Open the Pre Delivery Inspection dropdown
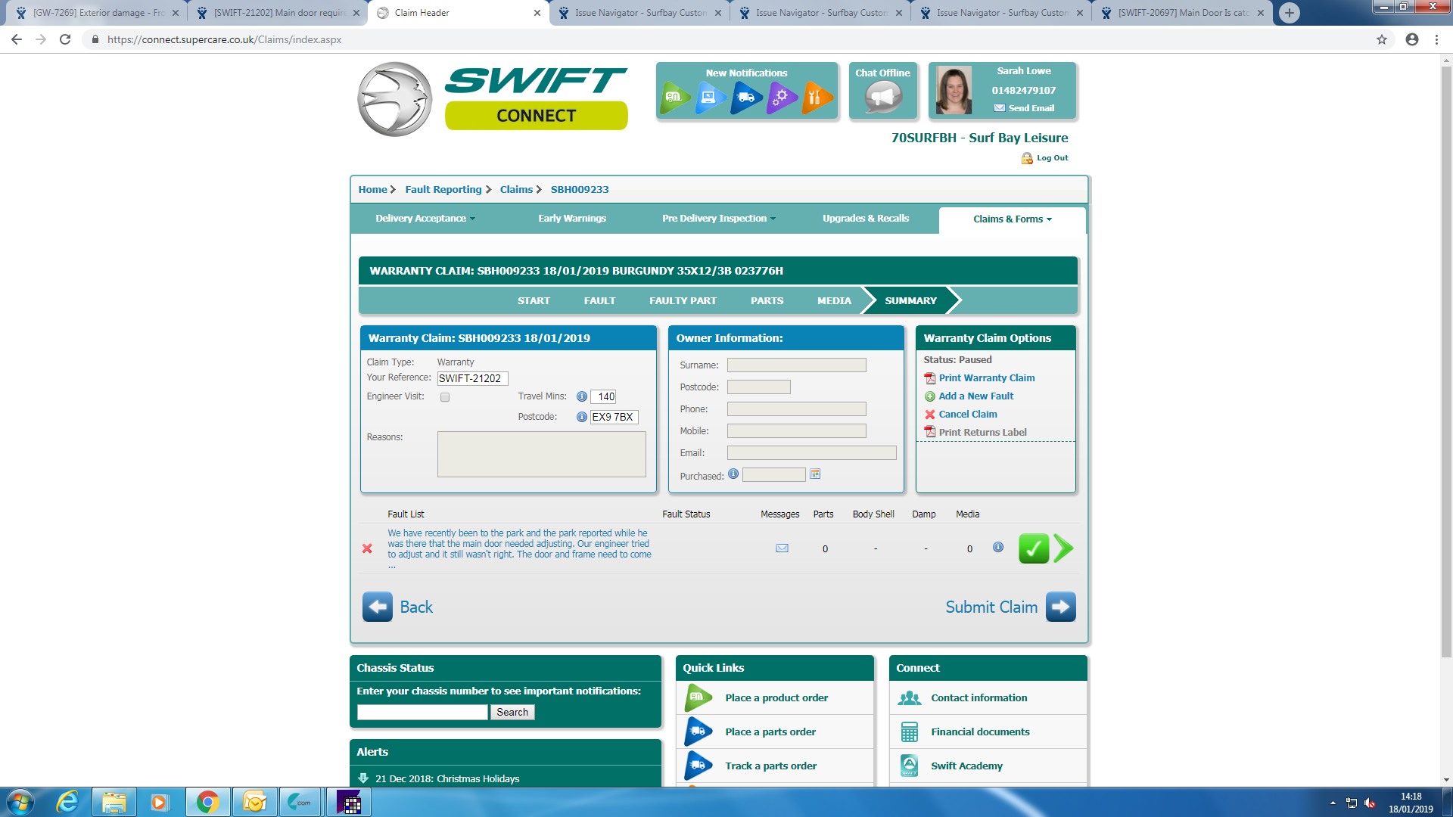1453x817 pixels. click(x=718, y=219)
